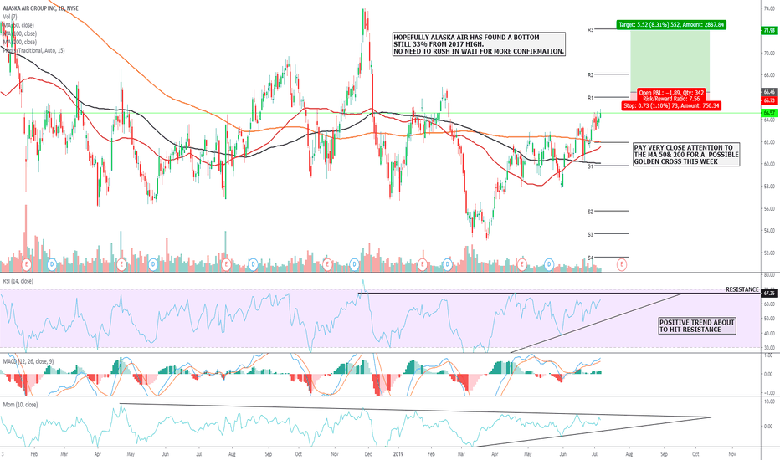Select the Vol (7) indicator legend
The width and height of the screenshot is (780, 460).
coord(10,17)
